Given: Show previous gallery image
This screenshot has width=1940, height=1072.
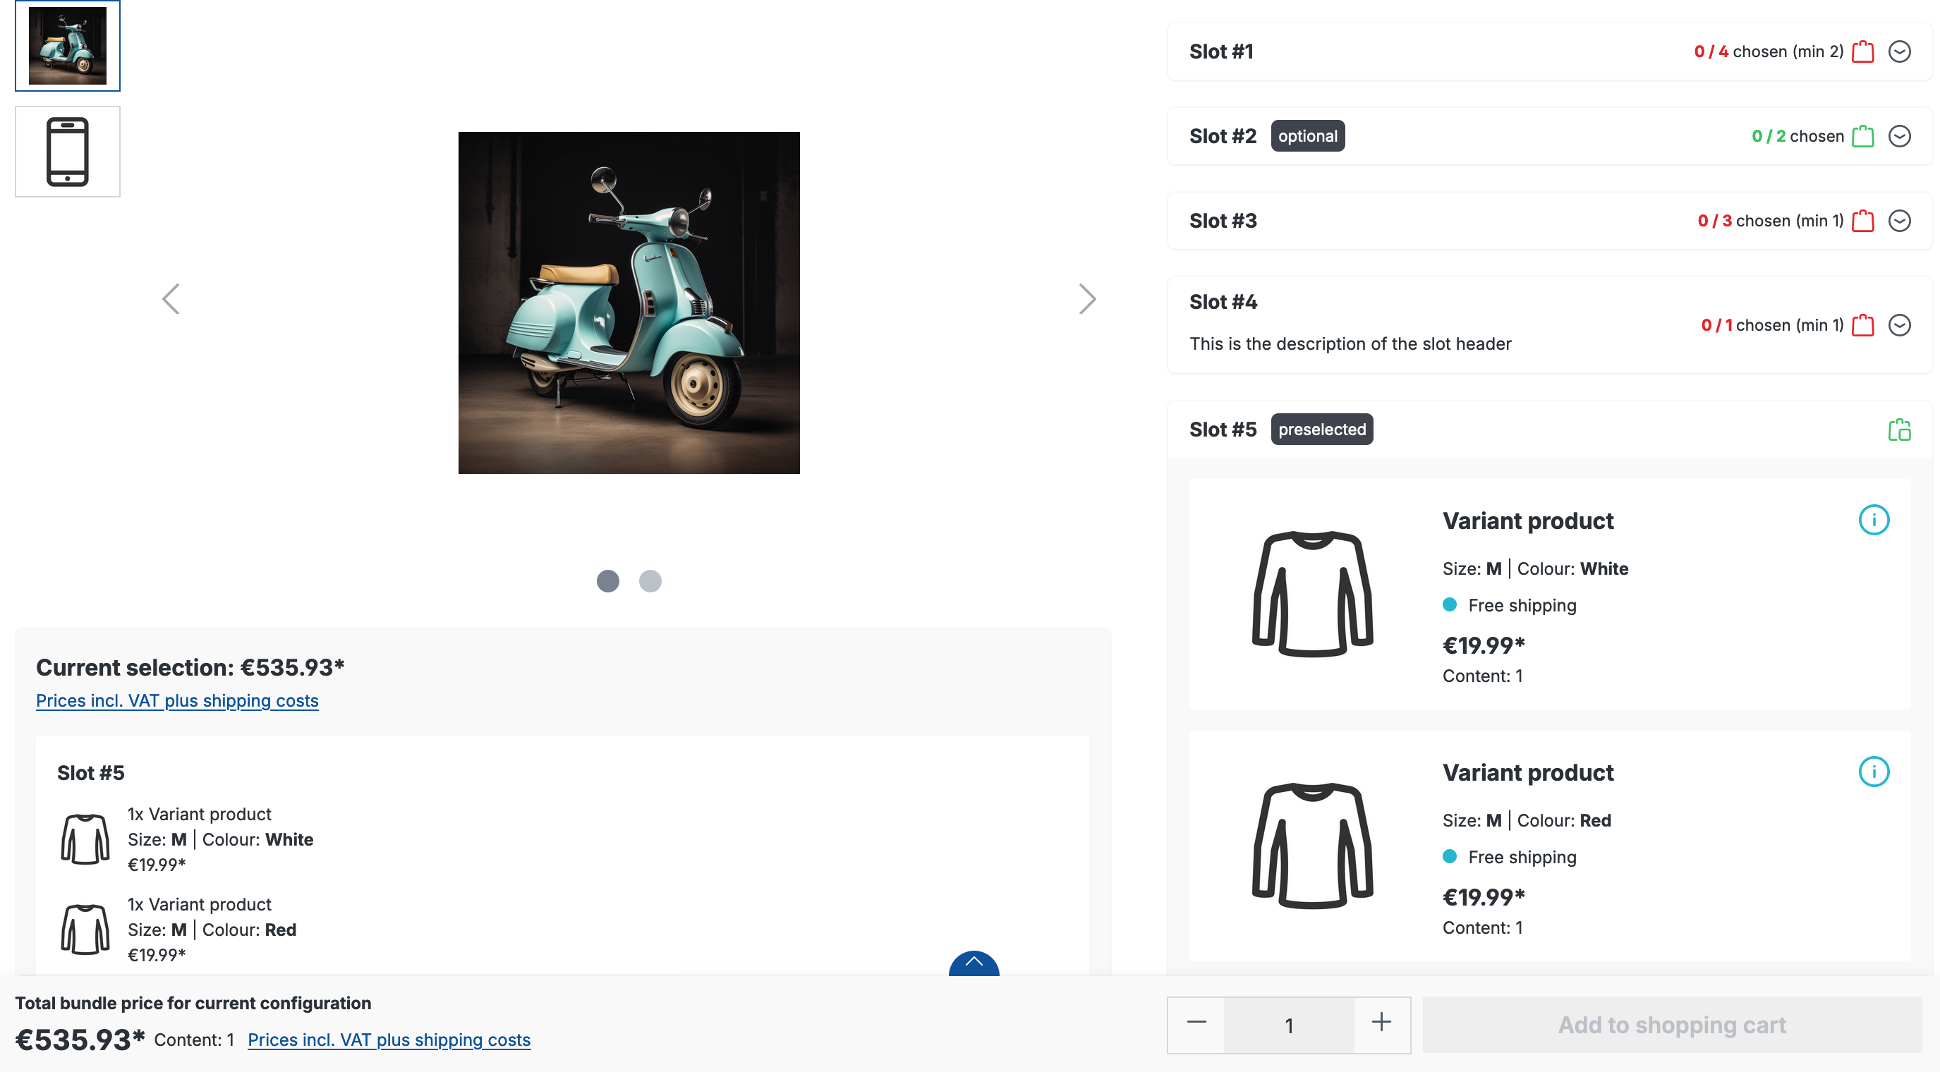Looking at the screenshot, I should pos(171,299).
